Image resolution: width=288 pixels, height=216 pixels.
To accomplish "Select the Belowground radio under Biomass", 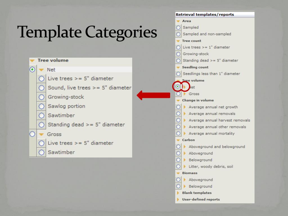I will click(x=178, y=186).
